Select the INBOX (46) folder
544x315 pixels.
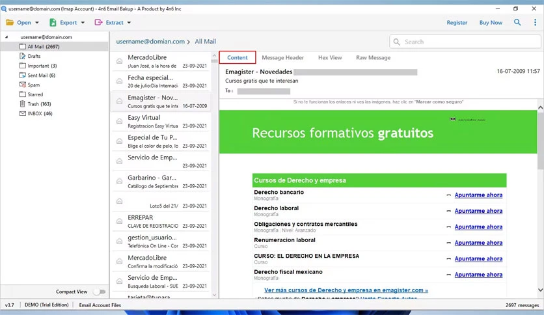[40, 113]
